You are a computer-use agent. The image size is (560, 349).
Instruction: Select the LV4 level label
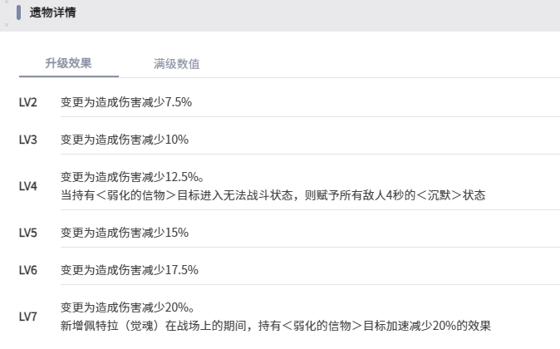pos(28,186)
